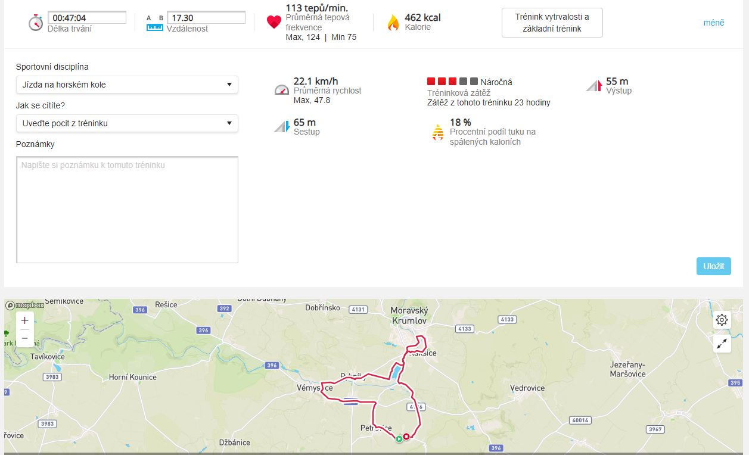Click the 55 m ascent value

pos(617,81)
